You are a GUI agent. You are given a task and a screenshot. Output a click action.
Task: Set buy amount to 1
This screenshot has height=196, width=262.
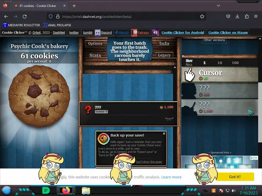tap(204, 63)
